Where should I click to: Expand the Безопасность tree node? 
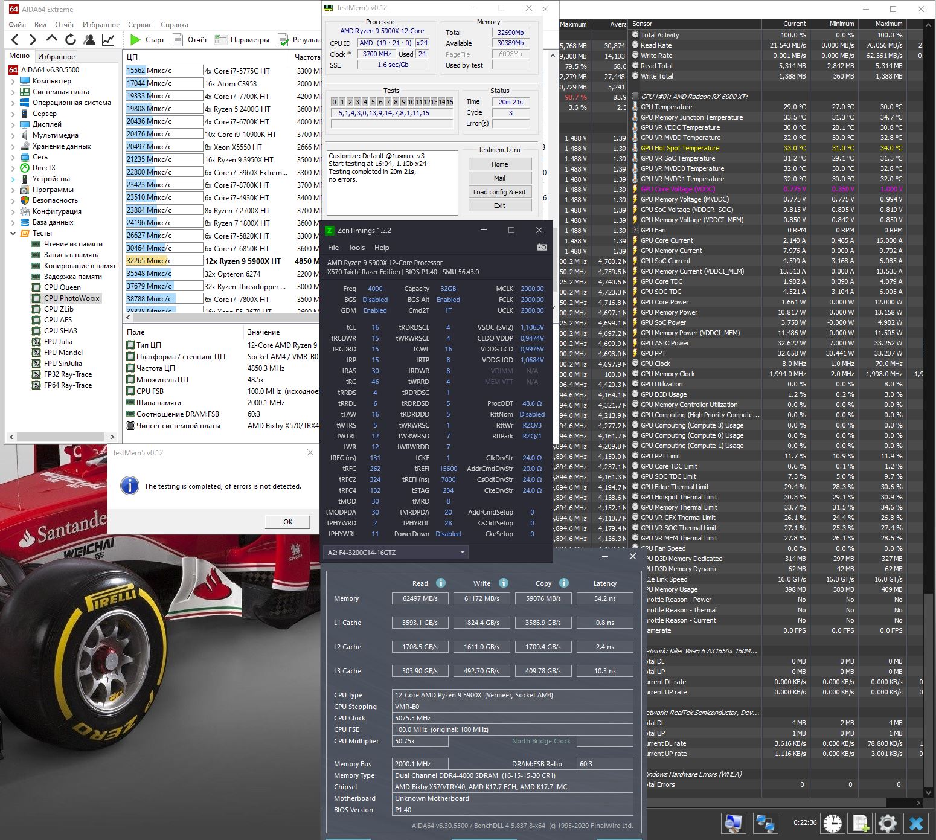tap(13, 200)
